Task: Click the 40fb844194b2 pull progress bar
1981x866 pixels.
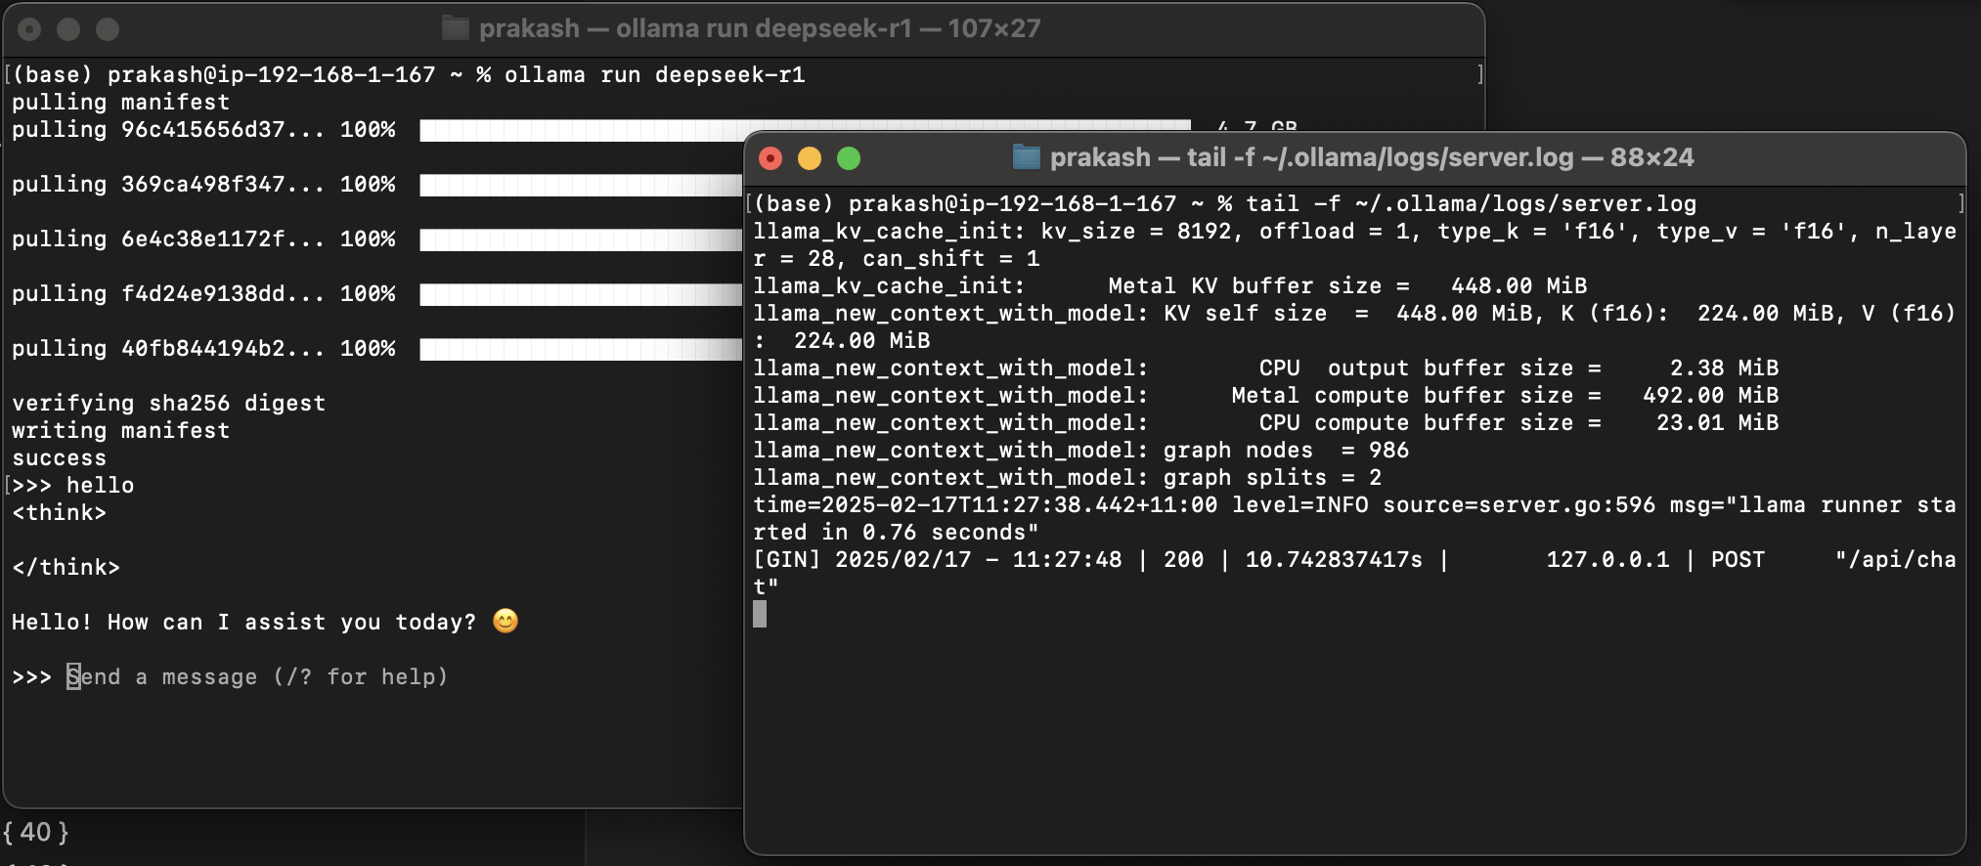Action: [581, 349]
